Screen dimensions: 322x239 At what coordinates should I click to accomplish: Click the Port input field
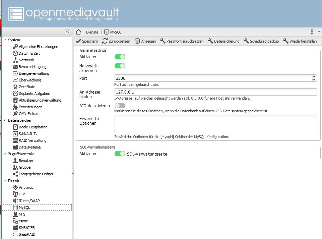[213, 78]
